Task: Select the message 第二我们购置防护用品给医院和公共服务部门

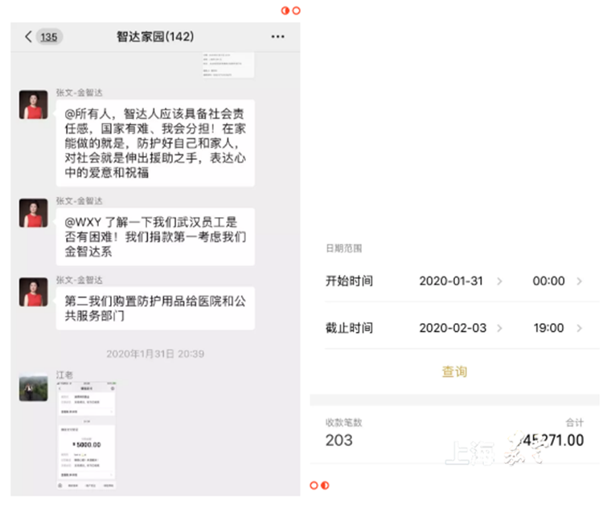Action: point(155,308)
